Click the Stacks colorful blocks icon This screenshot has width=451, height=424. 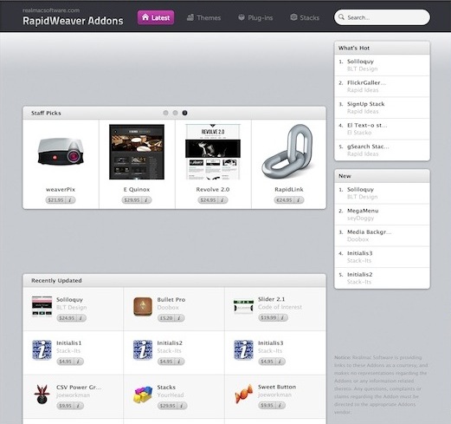click(143, 395)
